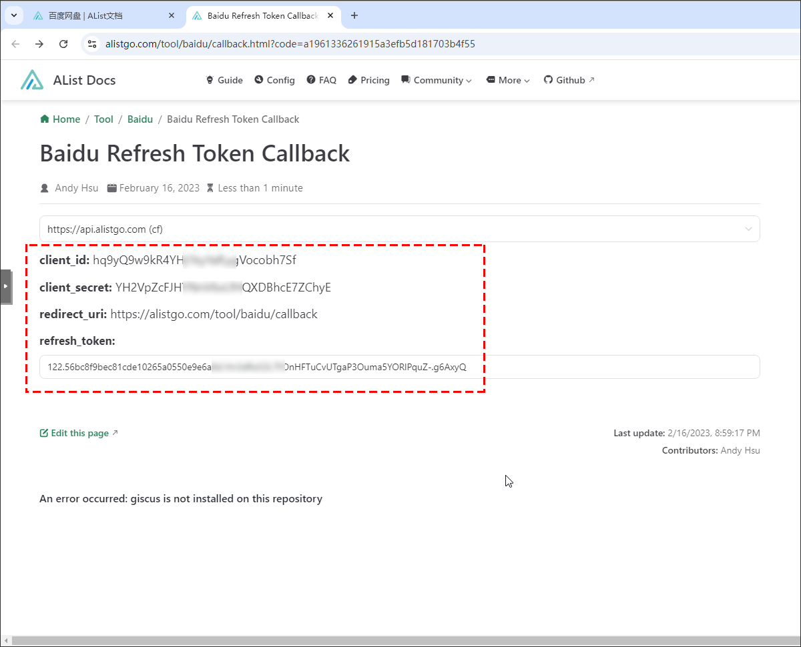Click the author person icon
The image size is (801, 647).
coord(45,188)
